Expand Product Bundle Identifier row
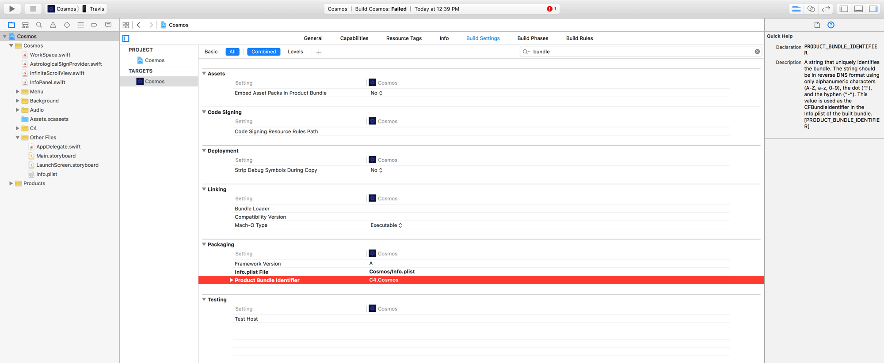This screenshot has height=363, width=884. pos(231,280)
